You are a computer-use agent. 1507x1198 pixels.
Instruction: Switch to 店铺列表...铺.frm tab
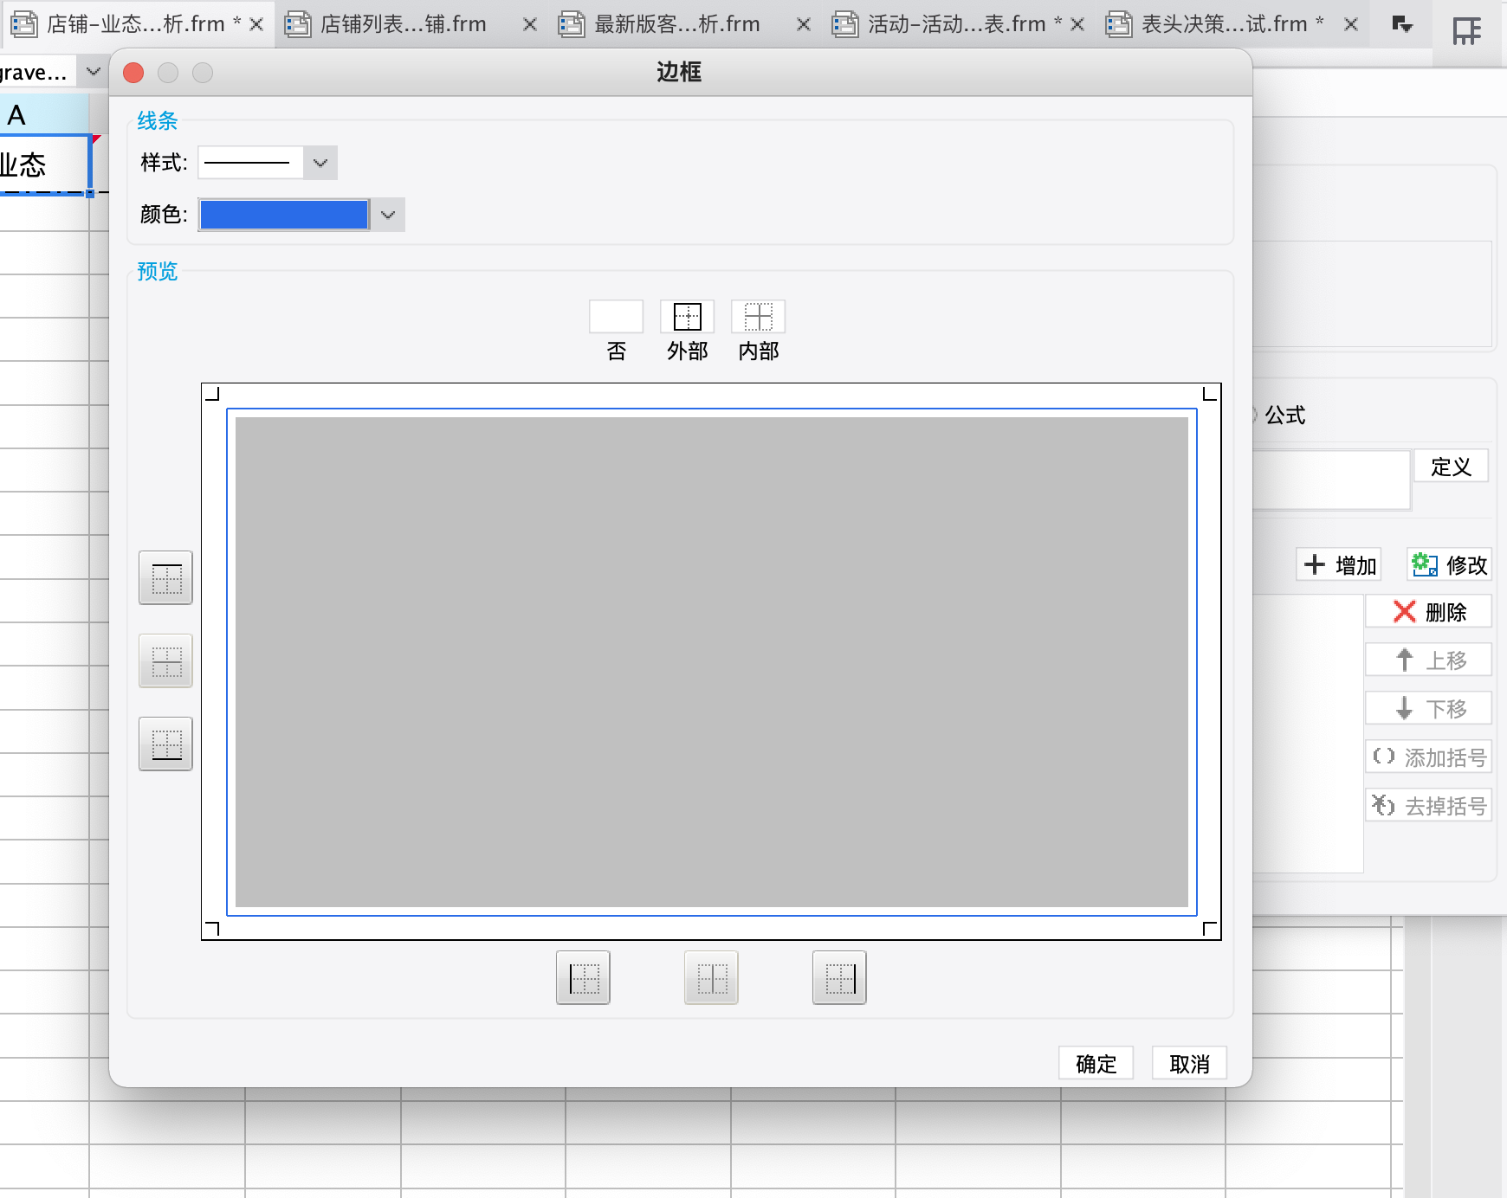point(403,24)
